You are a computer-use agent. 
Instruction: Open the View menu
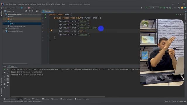coord(15,4)
